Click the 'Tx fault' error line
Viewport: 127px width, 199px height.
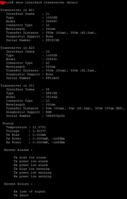tap(21, 195)
